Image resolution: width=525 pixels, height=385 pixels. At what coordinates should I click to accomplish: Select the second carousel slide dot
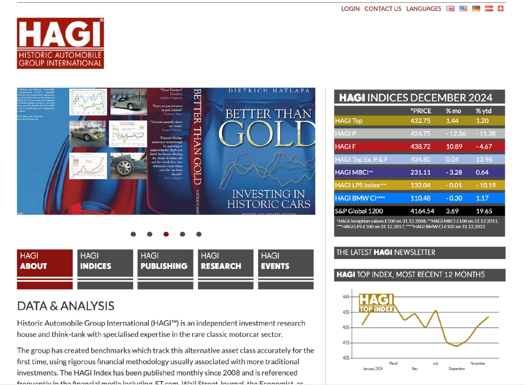(x=150, y=234)
